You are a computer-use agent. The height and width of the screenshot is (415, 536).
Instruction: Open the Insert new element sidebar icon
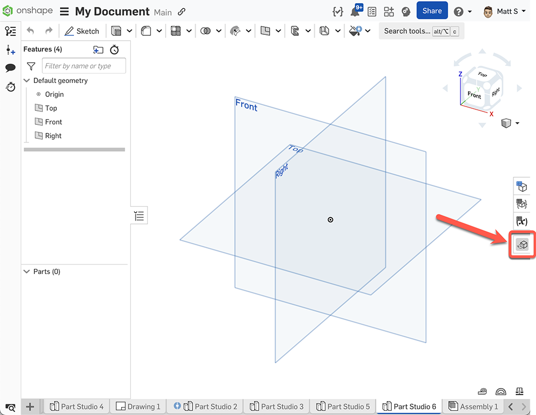point(11,50)
